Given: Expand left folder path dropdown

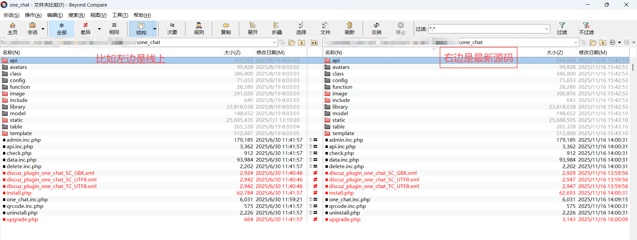Looking at the screenshot, I should pyautogui.click(x=274, y=42).
